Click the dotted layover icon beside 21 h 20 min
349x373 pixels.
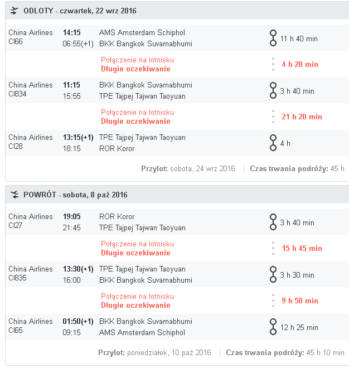273,117
